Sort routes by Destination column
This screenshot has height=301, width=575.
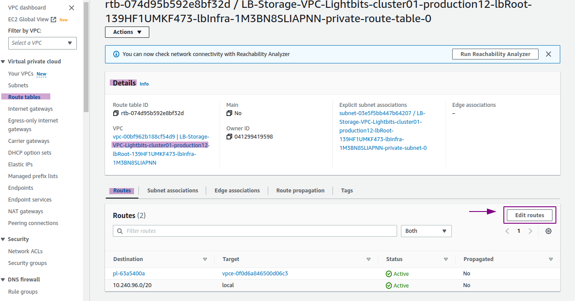[x=205, y=259]
